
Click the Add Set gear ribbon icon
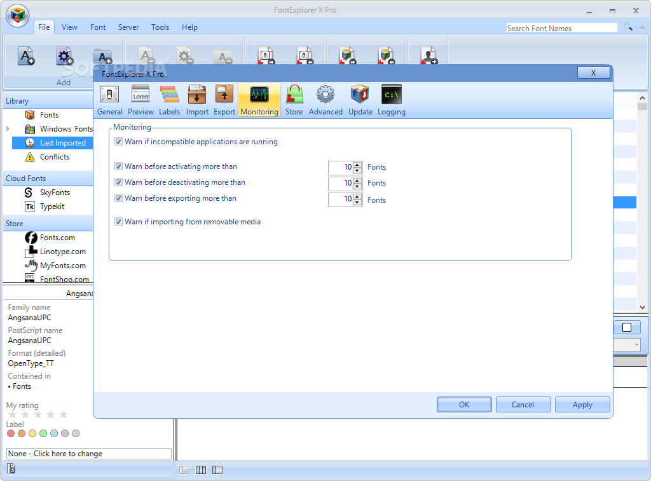(64, 56)
